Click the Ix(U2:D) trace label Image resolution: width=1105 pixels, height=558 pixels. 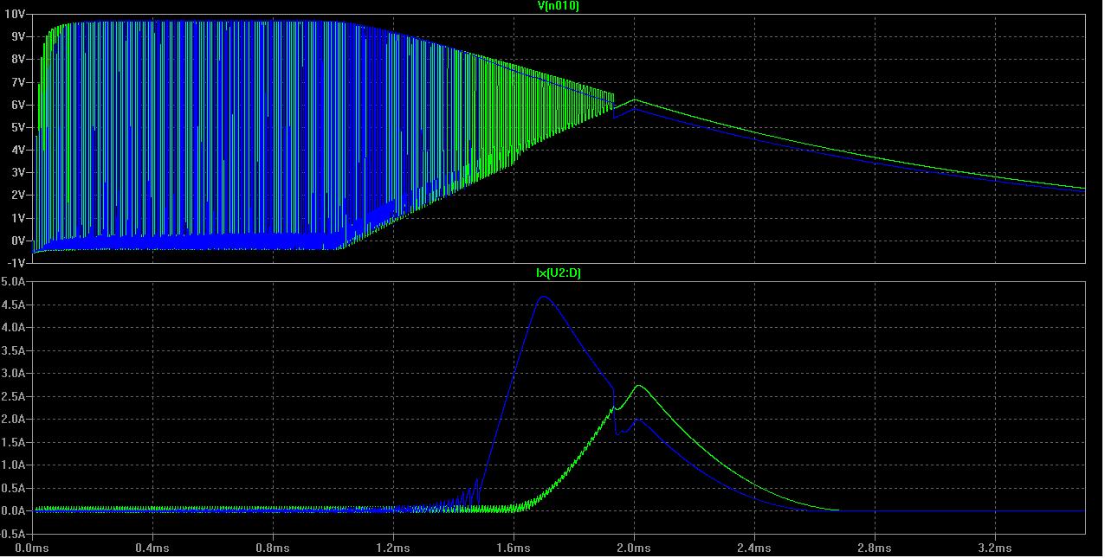[x=558, y=273]
